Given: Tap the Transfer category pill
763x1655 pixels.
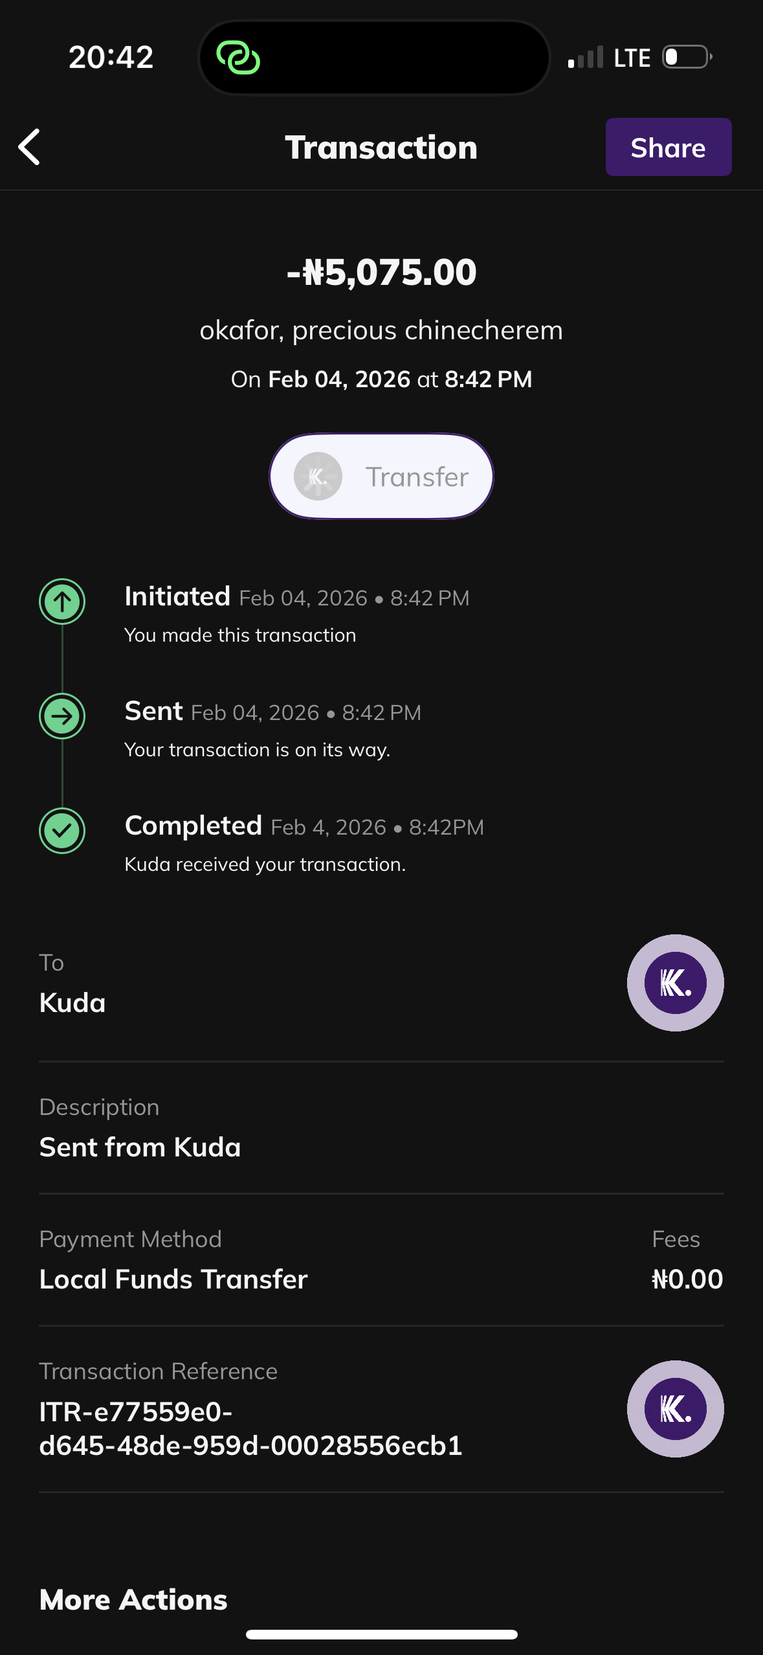Looking at the screenshot, I should pos(381,477).
